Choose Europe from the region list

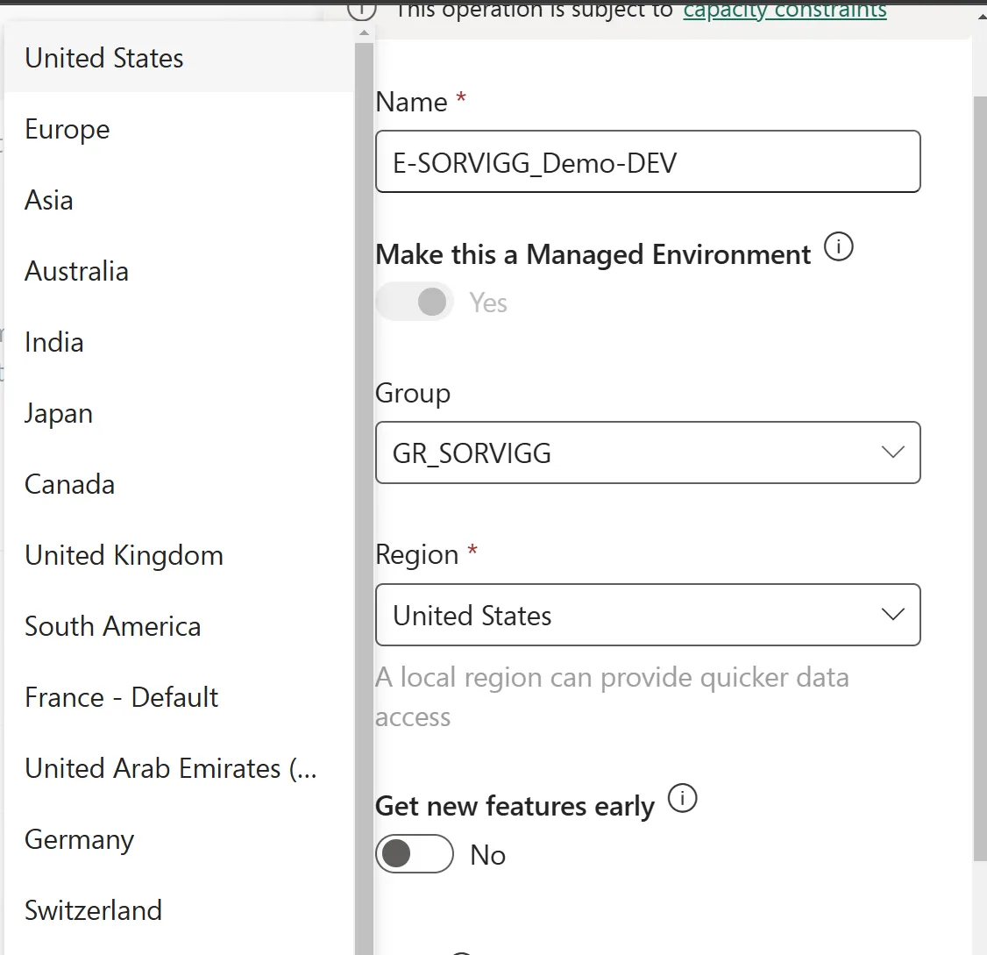179,129
